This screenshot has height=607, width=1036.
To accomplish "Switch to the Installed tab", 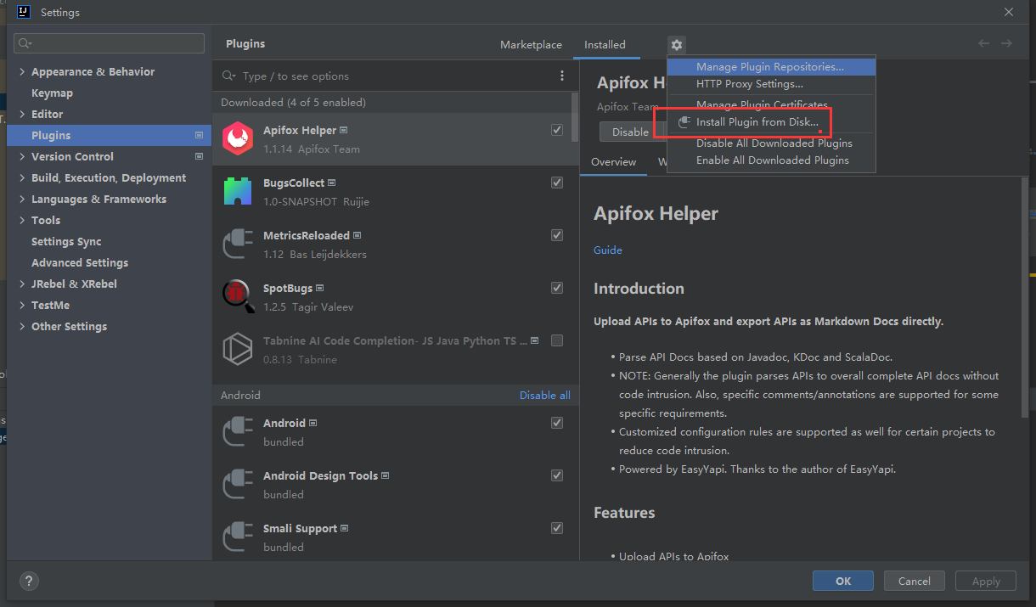I will 605,45.
